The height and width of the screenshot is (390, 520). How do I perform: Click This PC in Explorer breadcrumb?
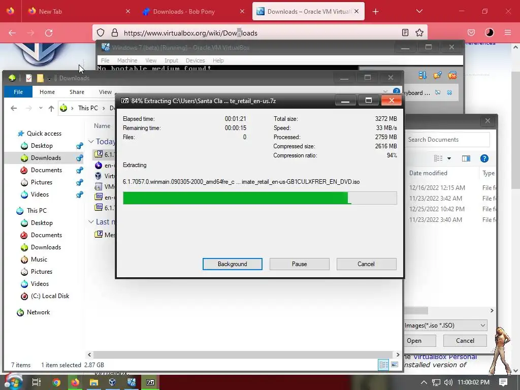[x=88, y=108]
